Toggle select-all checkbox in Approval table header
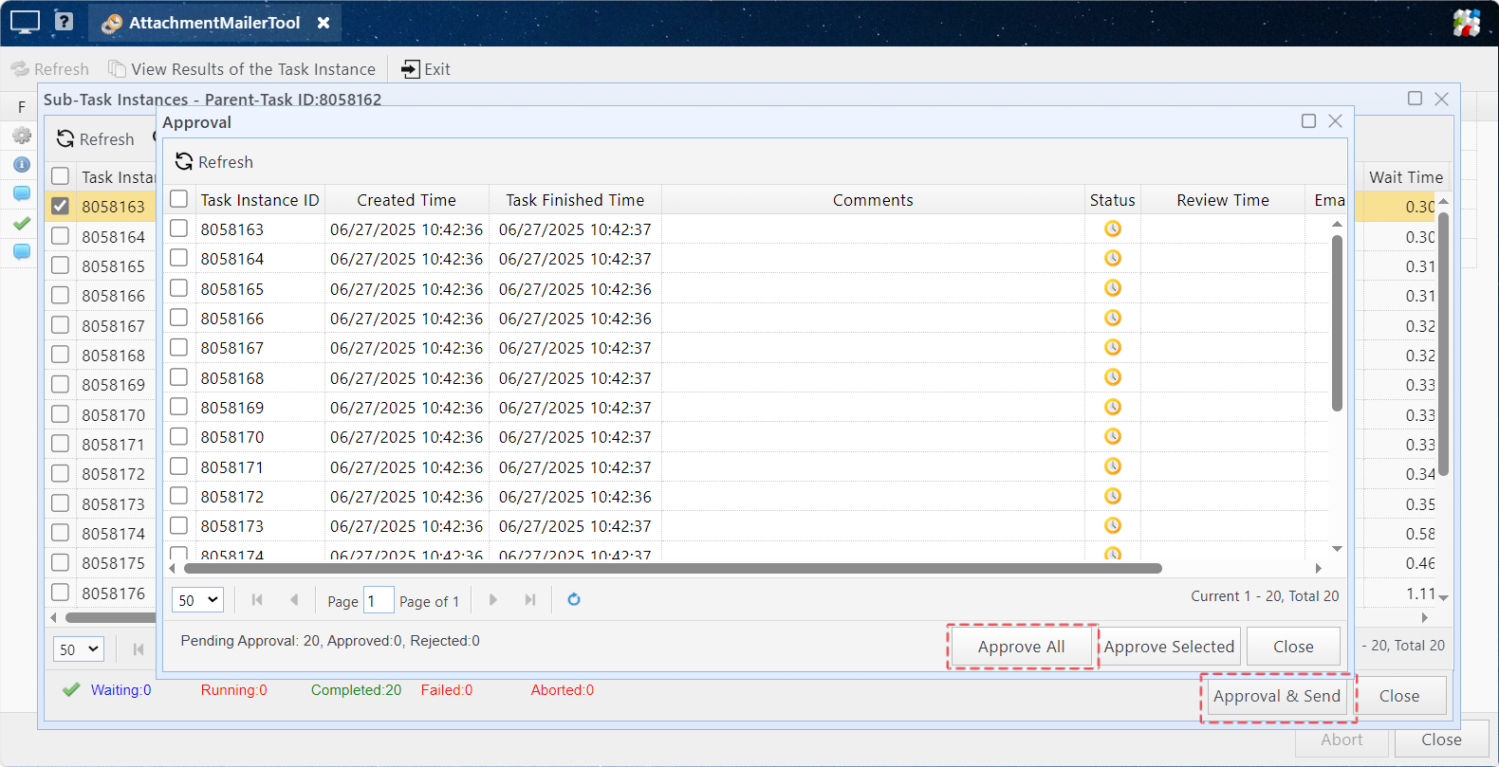This screenshot has width=1499, height=767. click(178, 199)
